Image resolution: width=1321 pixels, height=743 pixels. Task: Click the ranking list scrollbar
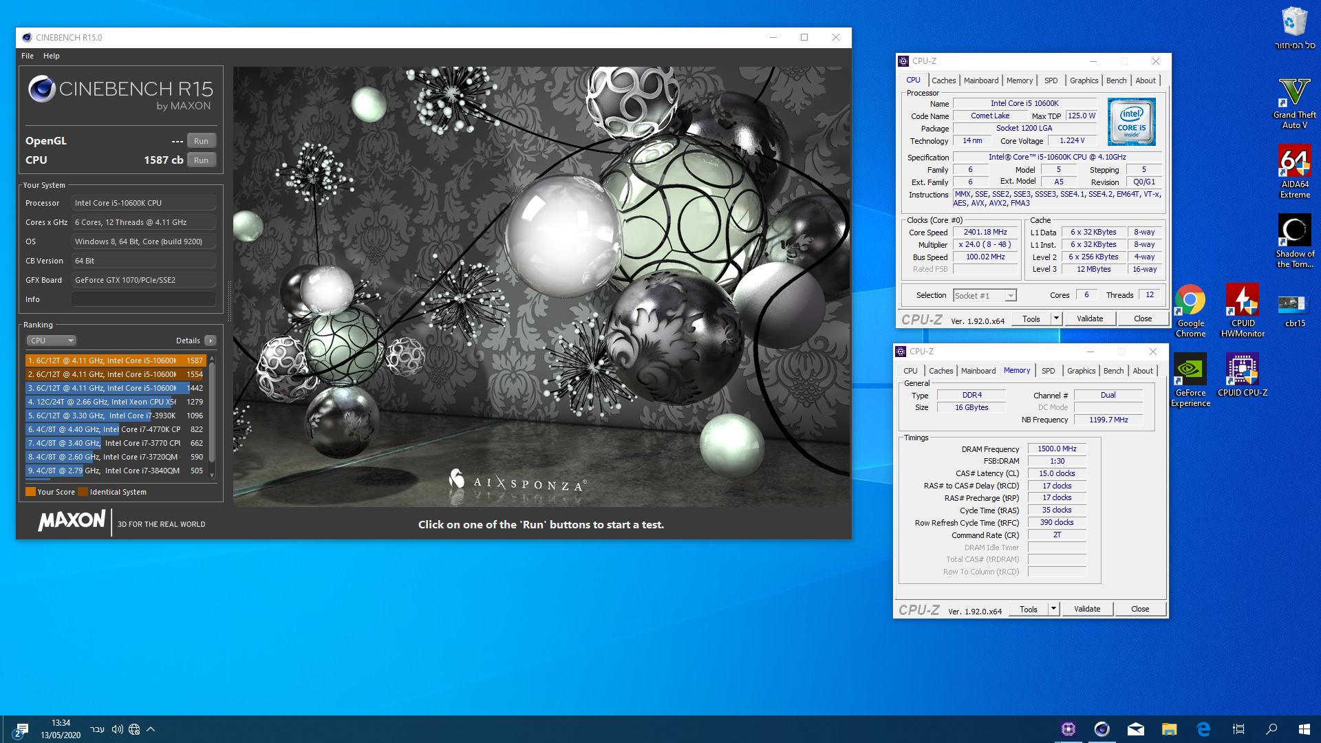tap(212, 413)
